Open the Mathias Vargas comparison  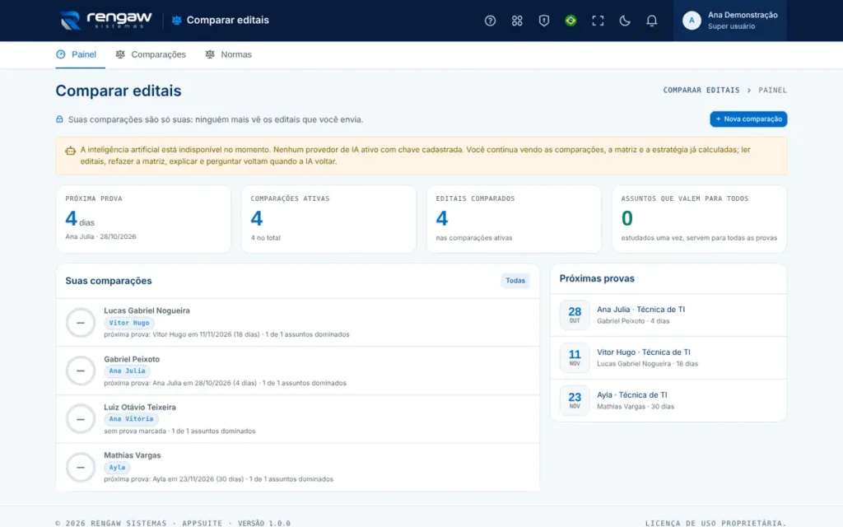[x=298, y=467]
